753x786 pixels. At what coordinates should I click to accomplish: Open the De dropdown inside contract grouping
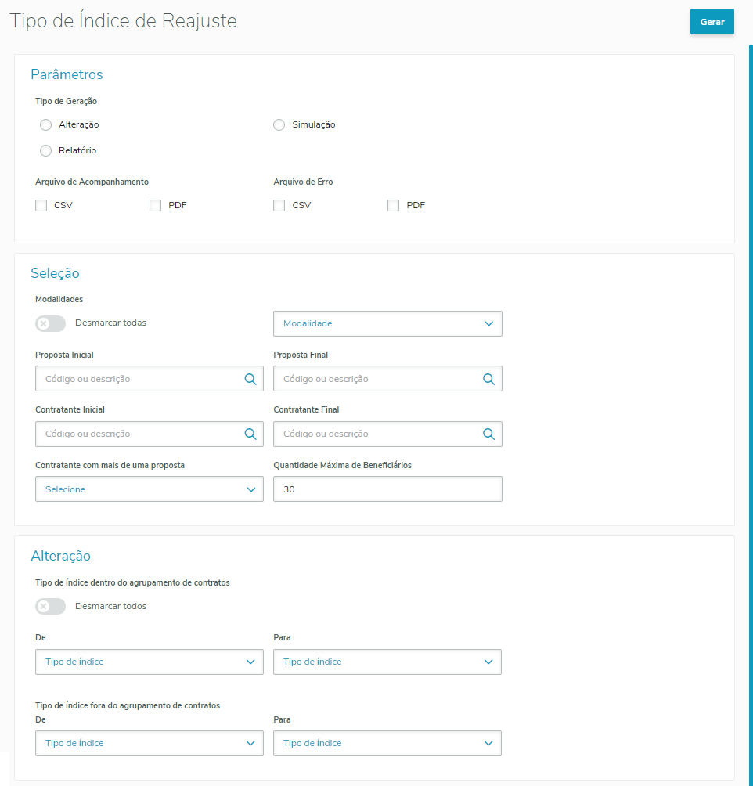149,662
